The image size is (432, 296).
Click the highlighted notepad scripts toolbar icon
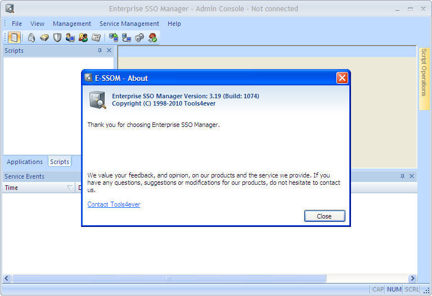pyautogui.click(x=14, y=38)
